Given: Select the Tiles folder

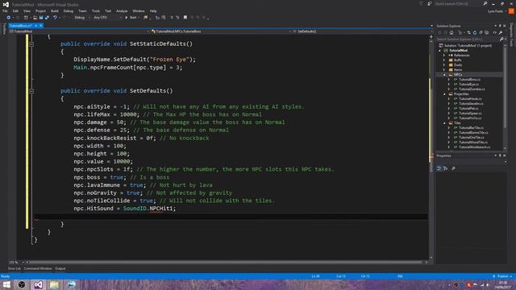Looking at the screenshot, I should pyautogui.click(x=457, y=123).
